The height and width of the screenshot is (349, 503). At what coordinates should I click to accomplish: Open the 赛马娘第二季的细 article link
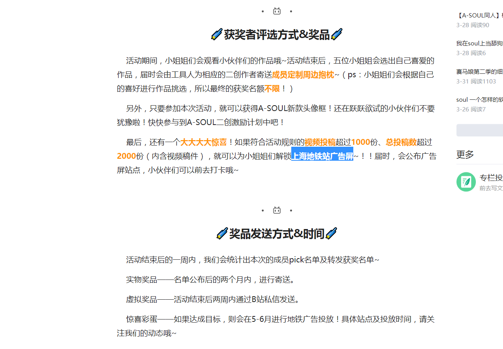480,72
